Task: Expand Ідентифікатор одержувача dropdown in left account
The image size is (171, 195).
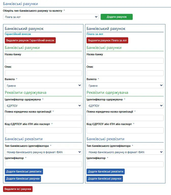Action: coord(43,105)
